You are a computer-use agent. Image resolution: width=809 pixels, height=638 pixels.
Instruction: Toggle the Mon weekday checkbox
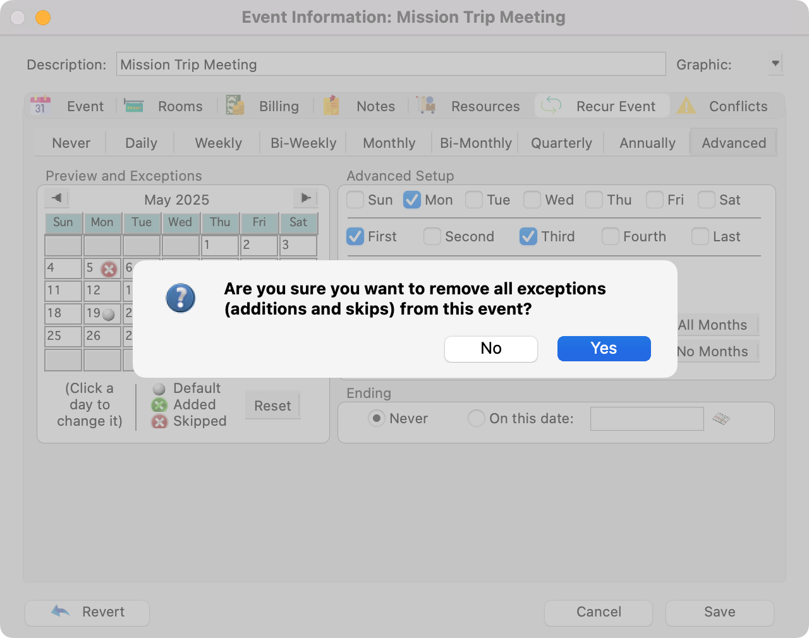pos(412,200)
